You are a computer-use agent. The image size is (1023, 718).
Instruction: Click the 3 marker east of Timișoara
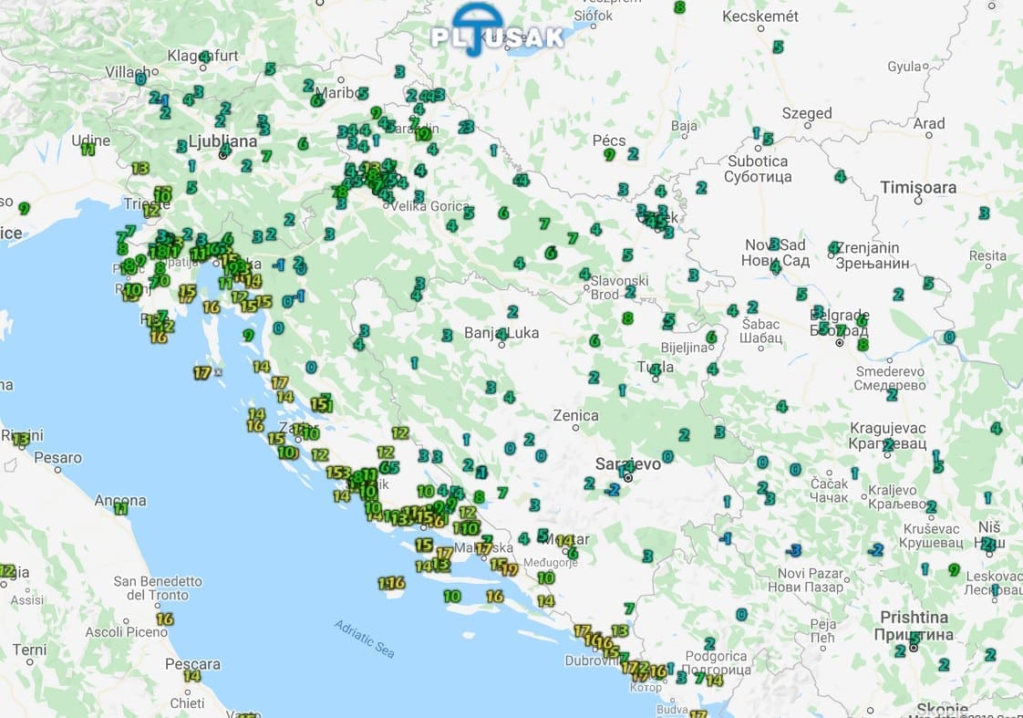click(x=984, y=213)
